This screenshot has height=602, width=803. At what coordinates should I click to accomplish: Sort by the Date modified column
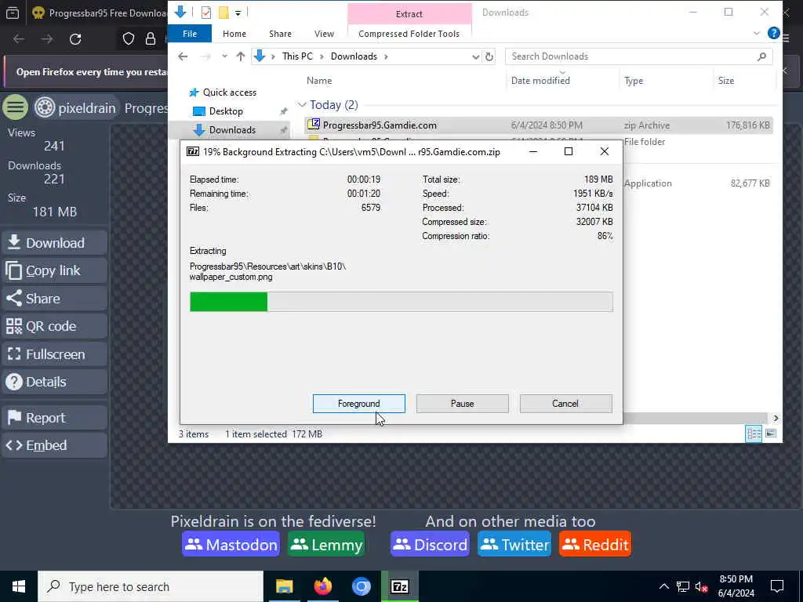[540, 81]
